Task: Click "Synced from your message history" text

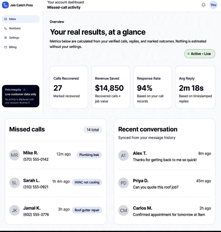Action: click(147, 138)
